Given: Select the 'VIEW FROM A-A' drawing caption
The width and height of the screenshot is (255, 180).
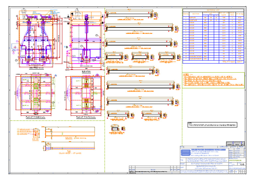Looking at the screenshot, I should 36,68.
